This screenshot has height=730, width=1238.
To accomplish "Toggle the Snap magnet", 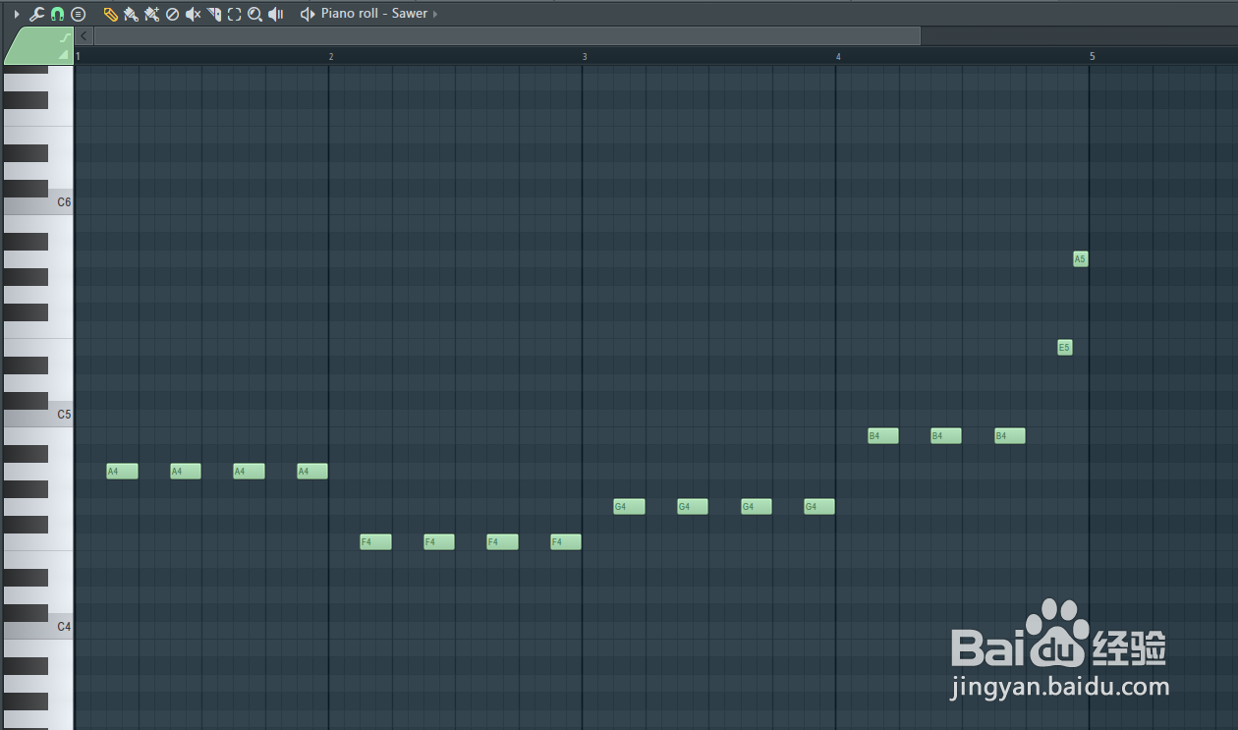I will 57,14.
